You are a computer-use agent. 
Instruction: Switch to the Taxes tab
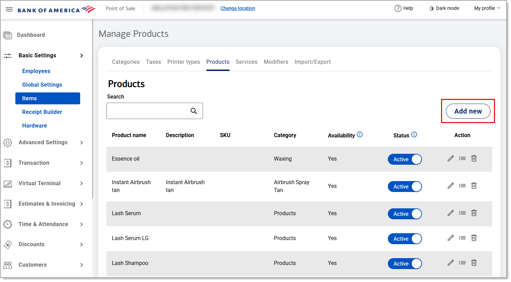(154, 62)
